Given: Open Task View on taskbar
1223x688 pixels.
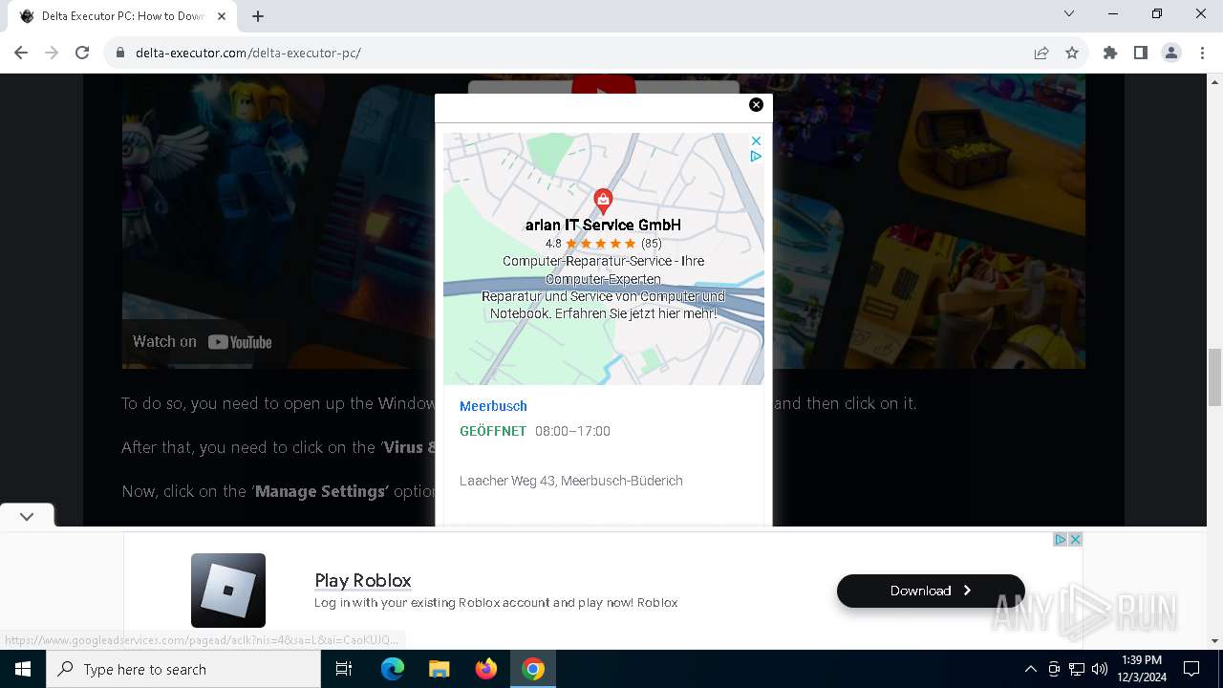Looking at the screenshot, I should click(344, 669).
